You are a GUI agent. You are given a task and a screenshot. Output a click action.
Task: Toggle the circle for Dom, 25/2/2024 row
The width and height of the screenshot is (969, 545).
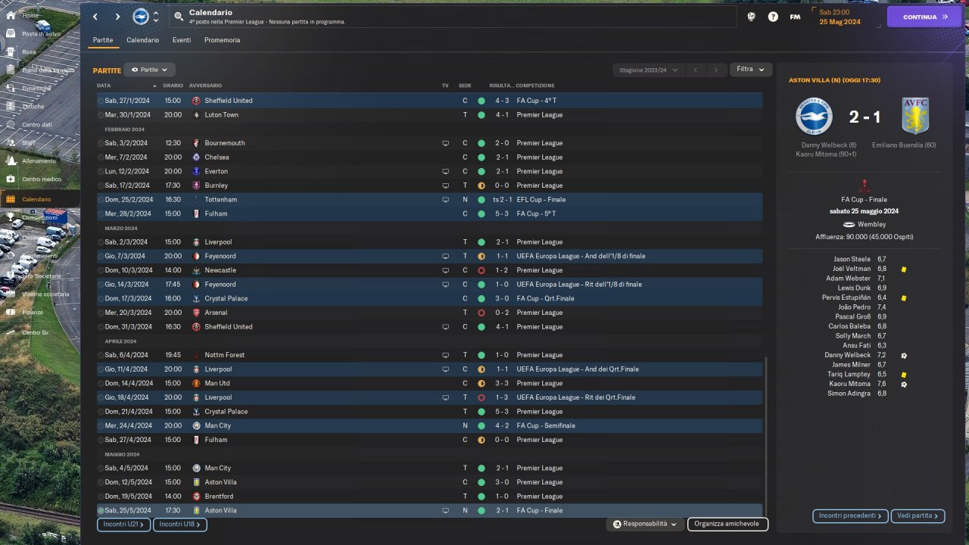101,200
